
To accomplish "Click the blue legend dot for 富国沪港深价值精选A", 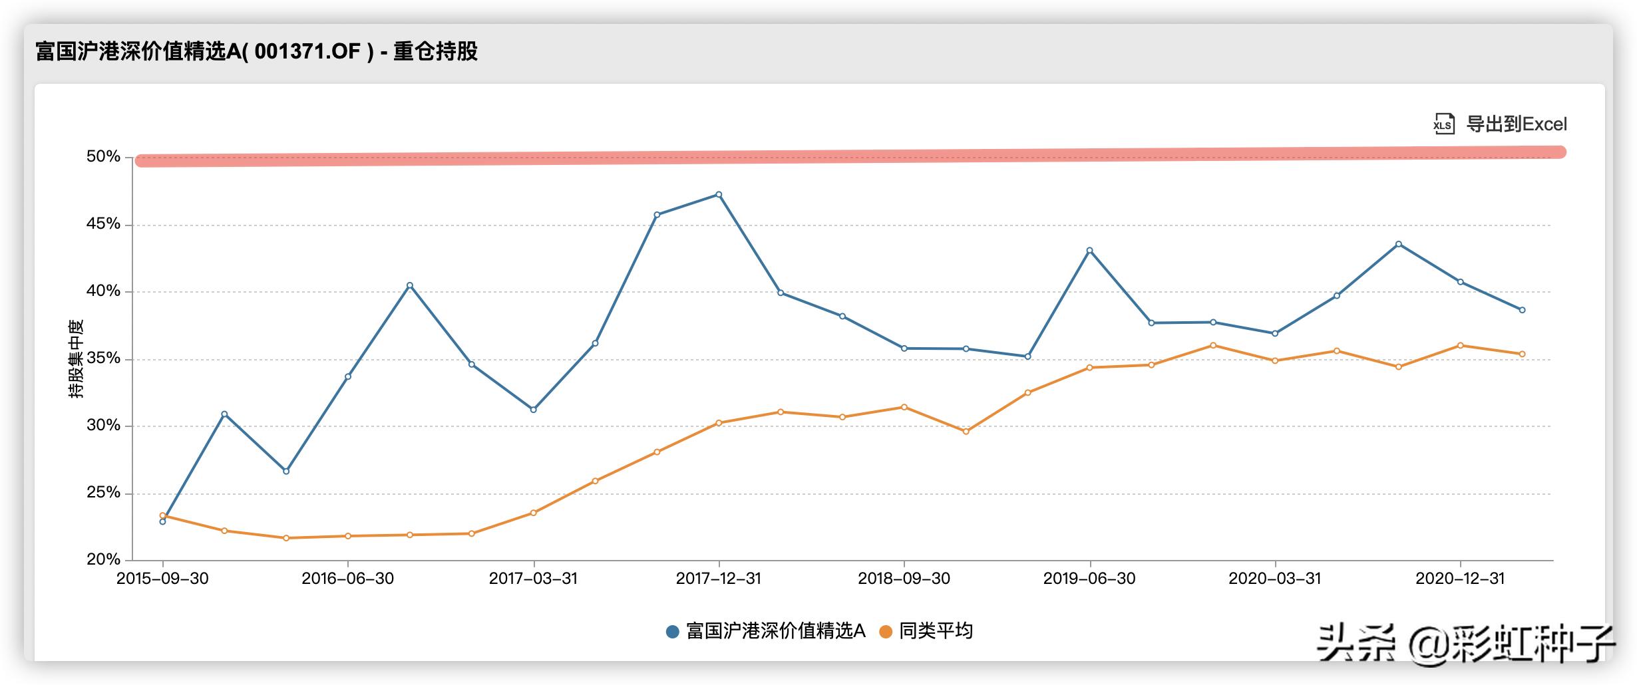I will (x=672, y=632).
